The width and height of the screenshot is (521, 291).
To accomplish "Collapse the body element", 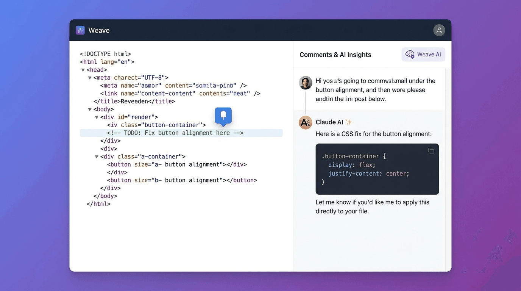I will pos(90,109).
